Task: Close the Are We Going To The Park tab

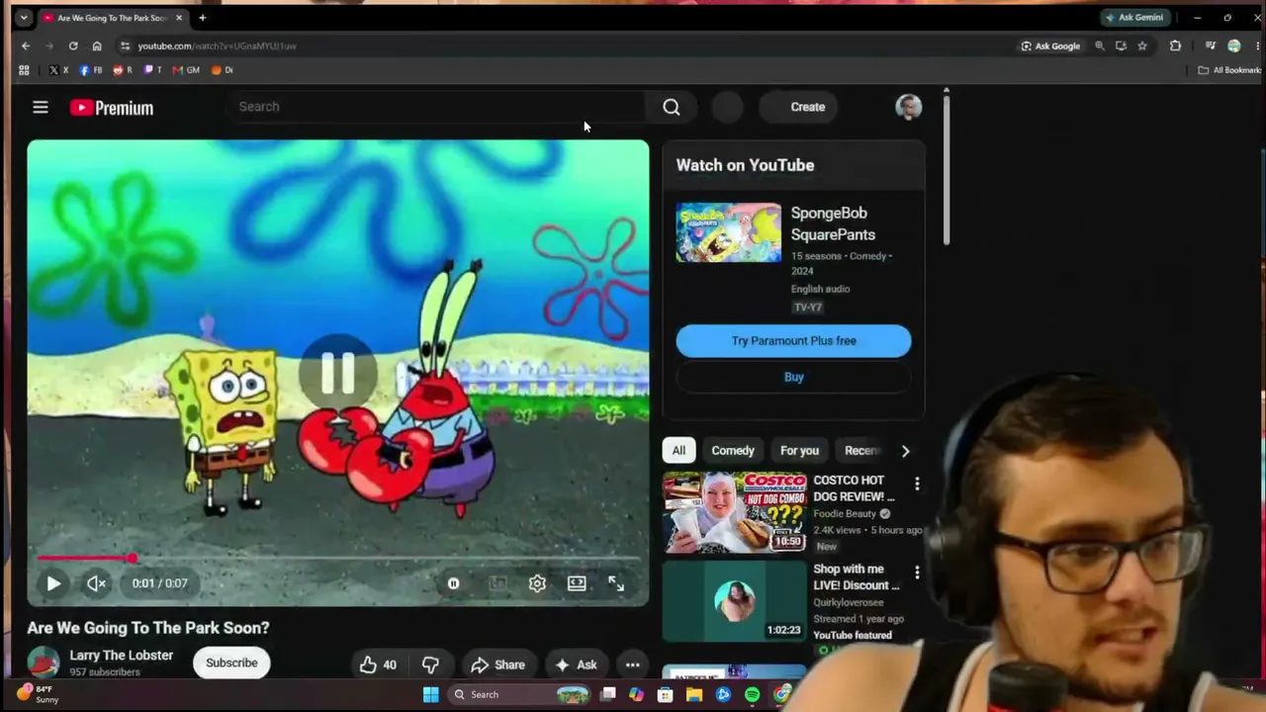Action: pyautogui.click(x=179, y=18)
